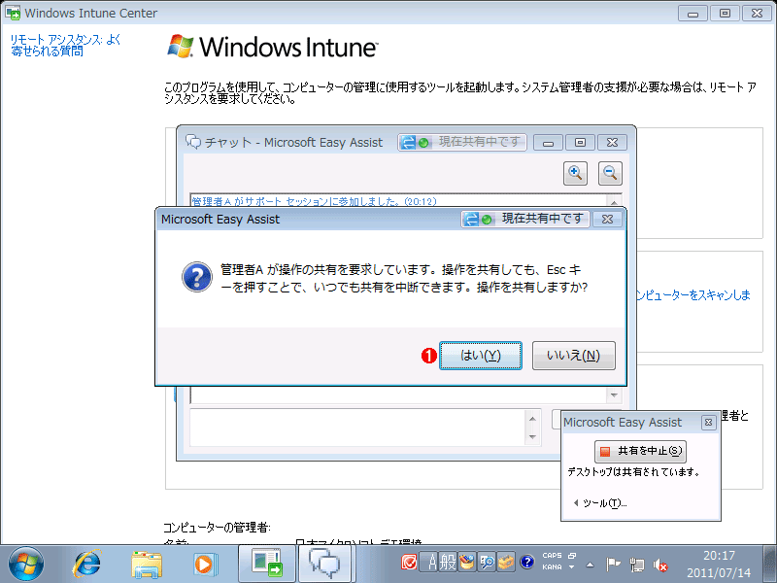Open the ツール(T) menu in Easy Assist panel
Viewport: 777px width, 583px height.
[600, 503]
